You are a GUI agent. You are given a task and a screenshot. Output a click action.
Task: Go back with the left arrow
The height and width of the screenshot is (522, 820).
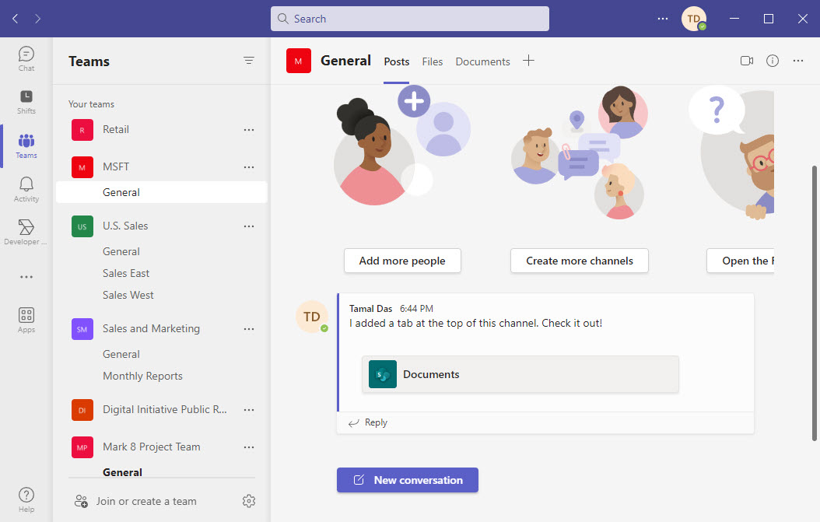click(15, 19)
